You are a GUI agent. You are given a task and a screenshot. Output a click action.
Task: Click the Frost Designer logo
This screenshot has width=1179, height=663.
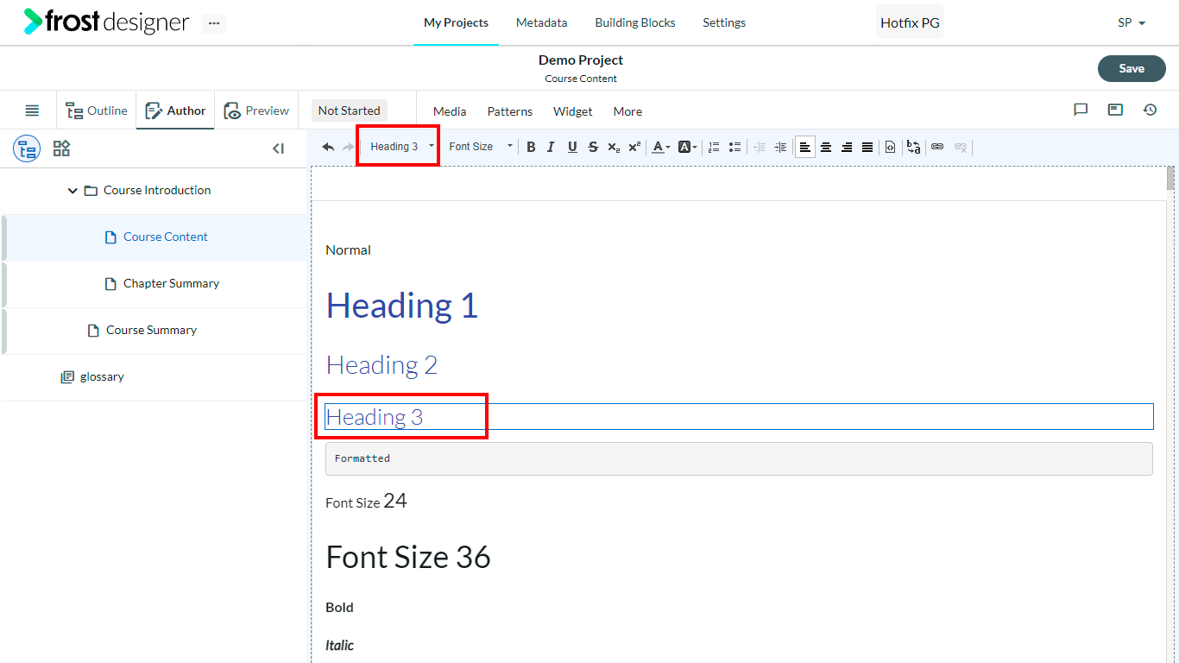click(x=106, y=22)
